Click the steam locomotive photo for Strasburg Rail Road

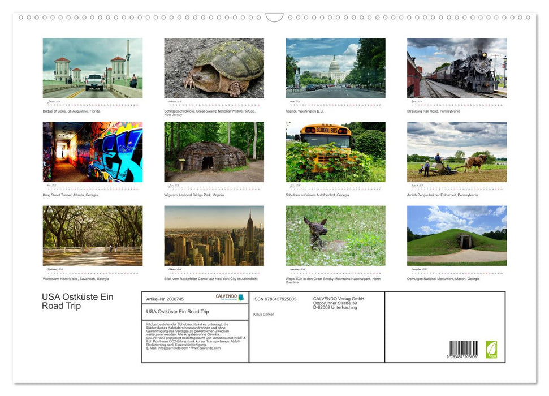(456, 68)
